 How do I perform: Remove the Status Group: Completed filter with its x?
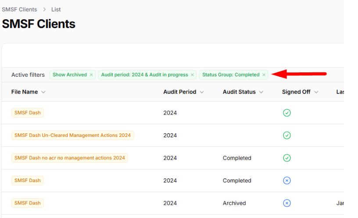264,75
